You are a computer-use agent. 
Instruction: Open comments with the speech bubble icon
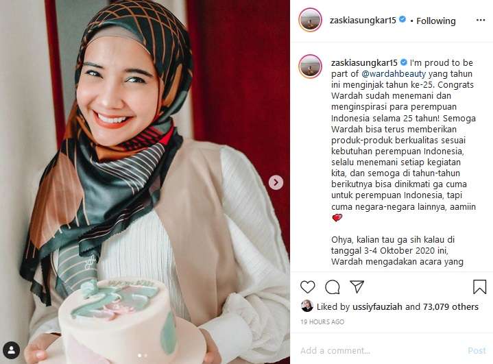(333, 287)
